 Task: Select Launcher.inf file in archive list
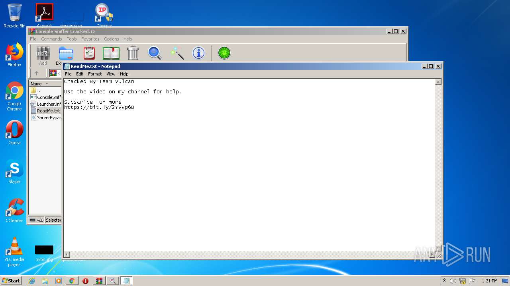[45, 104]
